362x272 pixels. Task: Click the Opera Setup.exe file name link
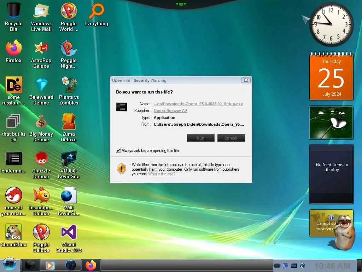pyautogui.click(x=198, y=104)
